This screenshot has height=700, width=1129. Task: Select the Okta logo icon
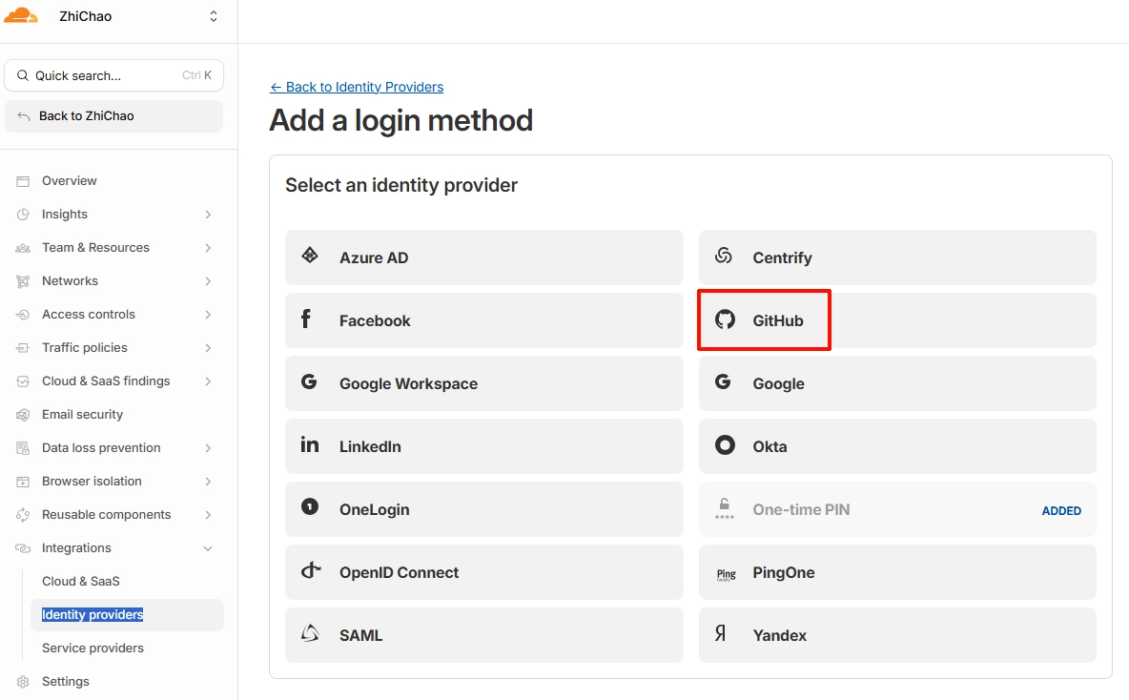(725, 445)
